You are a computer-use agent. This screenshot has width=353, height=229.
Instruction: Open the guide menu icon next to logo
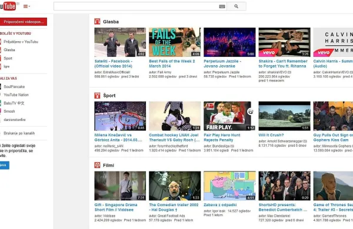(x=26, y=6)
